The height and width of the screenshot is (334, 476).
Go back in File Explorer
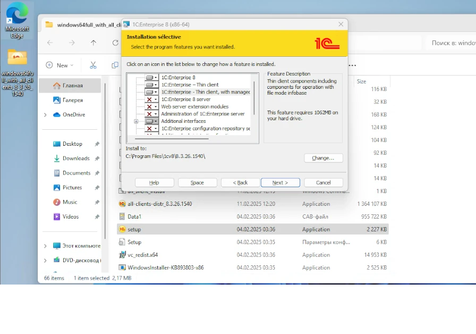pos(50,43)
